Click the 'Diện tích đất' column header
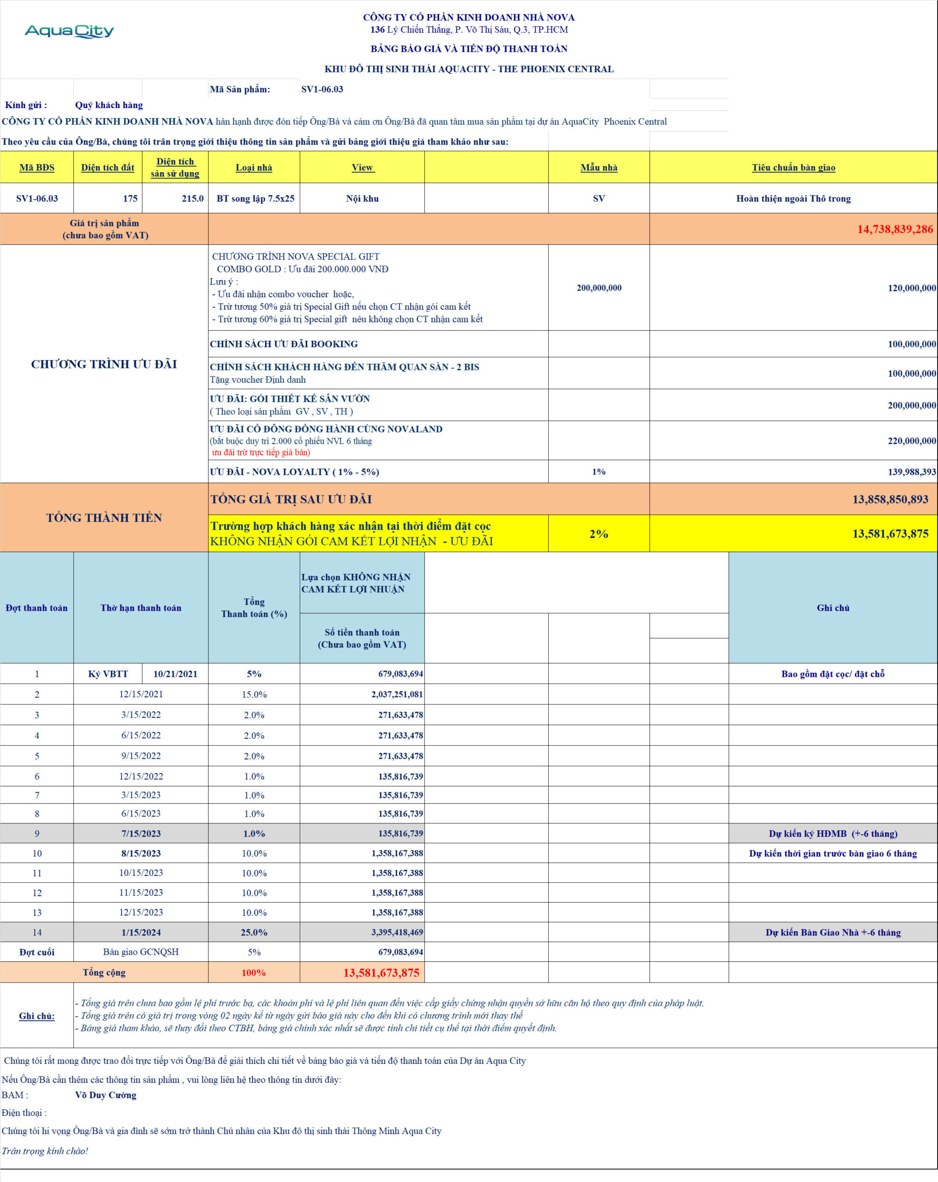This screenshot has height=1182, width=938. (108, 168)
